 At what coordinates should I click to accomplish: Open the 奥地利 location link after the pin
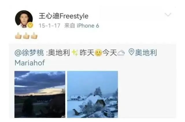click(x=146, y=52)
